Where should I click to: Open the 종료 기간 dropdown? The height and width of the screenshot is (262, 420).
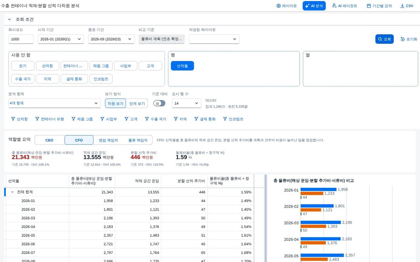coord(111,39)
